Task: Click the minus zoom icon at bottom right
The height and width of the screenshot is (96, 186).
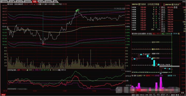Action: click(182, 95)
